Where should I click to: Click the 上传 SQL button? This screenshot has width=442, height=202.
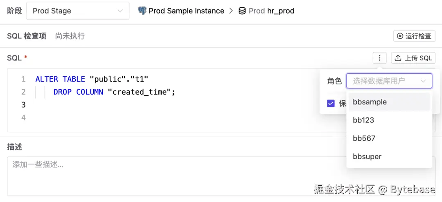tap(413, 58)
